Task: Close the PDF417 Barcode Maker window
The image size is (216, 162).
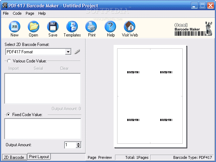Action: click(210, 6)
